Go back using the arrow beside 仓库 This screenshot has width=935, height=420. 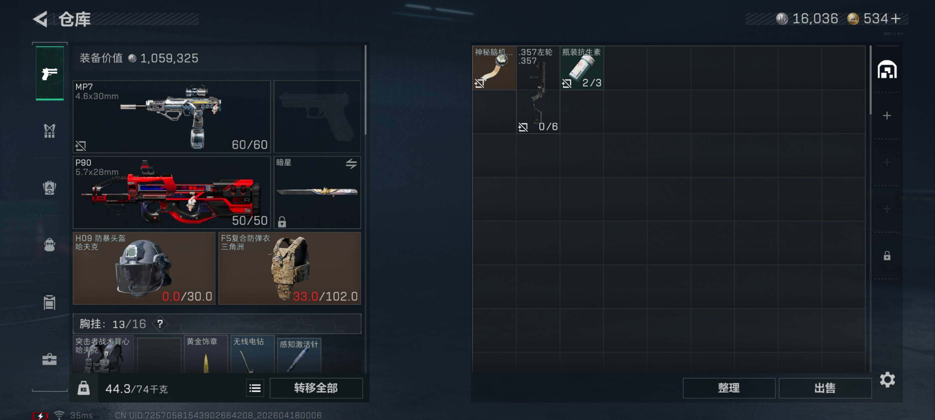[40, 19]
